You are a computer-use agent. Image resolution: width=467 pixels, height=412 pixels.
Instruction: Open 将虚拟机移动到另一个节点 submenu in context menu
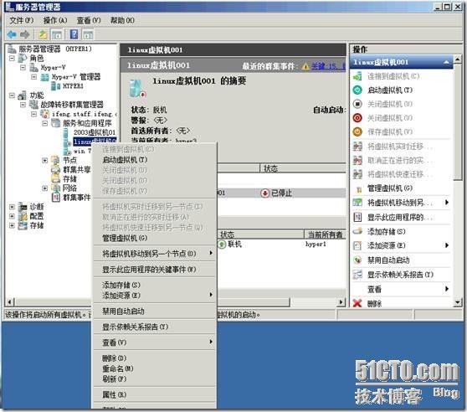[x=155, y=254]
